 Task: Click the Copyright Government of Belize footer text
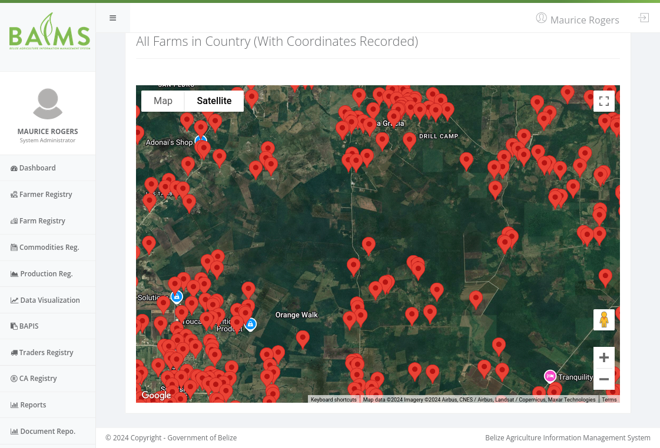click(171, 437)
